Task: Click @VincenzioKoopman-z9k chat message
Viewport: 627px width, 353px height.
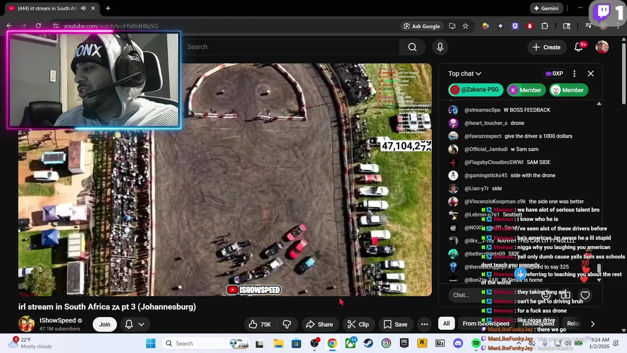Action: [x=524, y=202]
